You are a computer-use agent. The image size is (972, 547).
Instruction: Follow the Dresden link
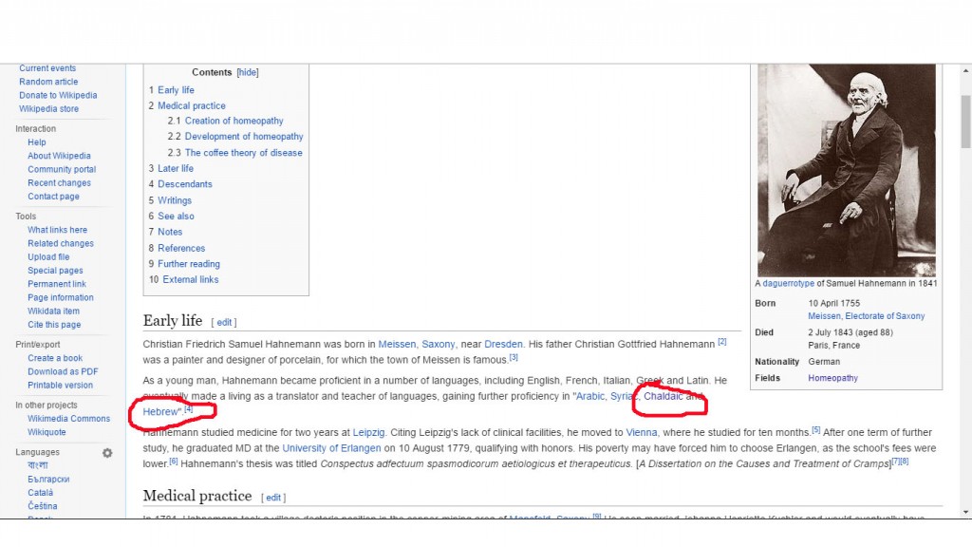503,344
